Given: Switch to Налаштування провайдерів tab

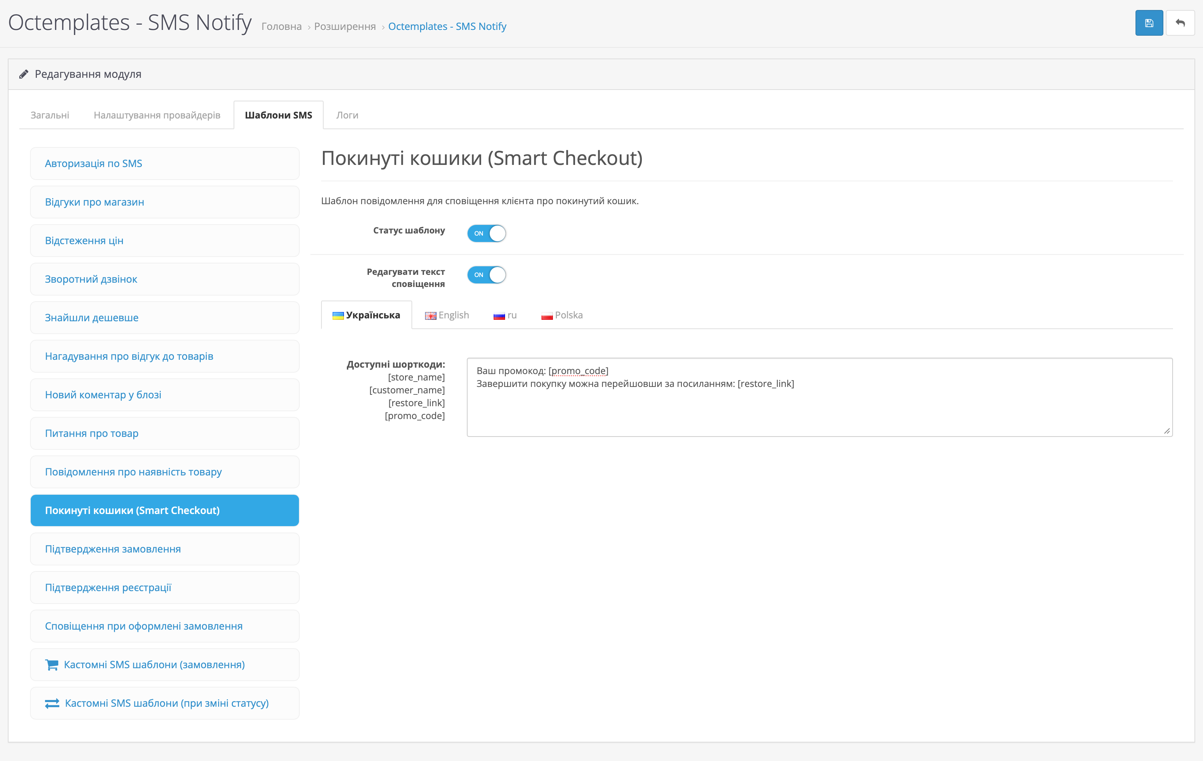Looking at the screenshot, I should (x=157, y=115).
